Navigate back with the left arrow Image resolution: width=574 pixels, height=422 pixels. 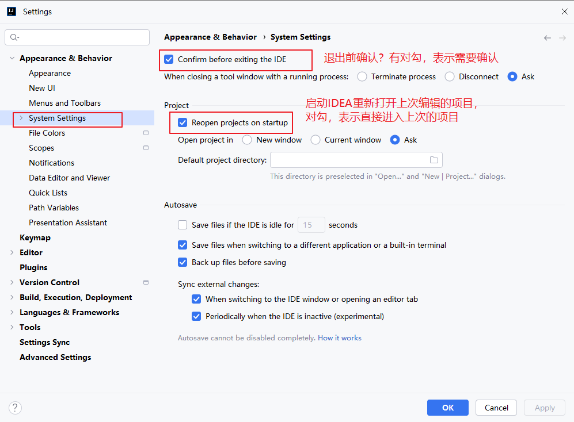coord(548,38)
